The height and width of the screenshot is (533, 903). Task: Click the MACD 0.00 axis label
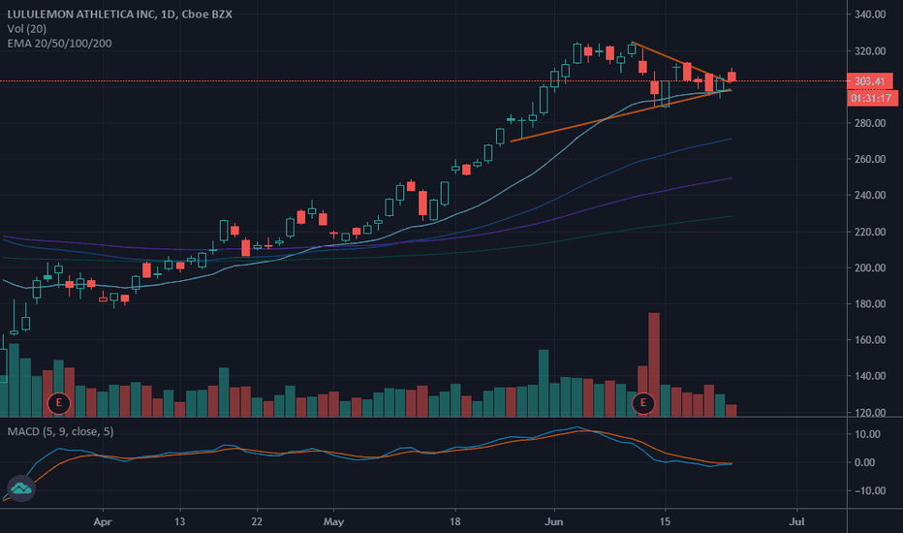pyautogui.click(x=865, y=462)
